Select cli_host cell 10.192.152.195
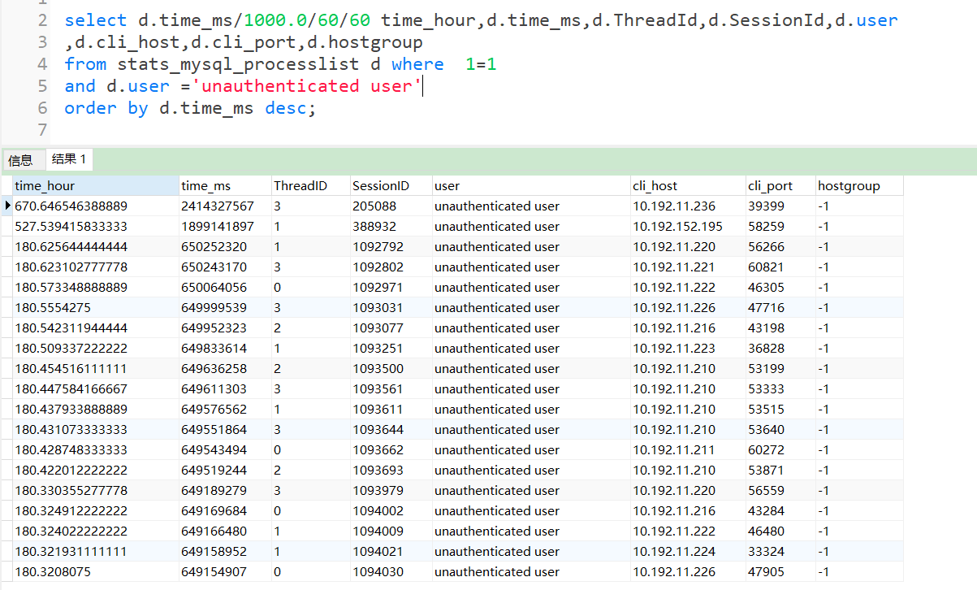The image size is (977, 590). point(687,227)
